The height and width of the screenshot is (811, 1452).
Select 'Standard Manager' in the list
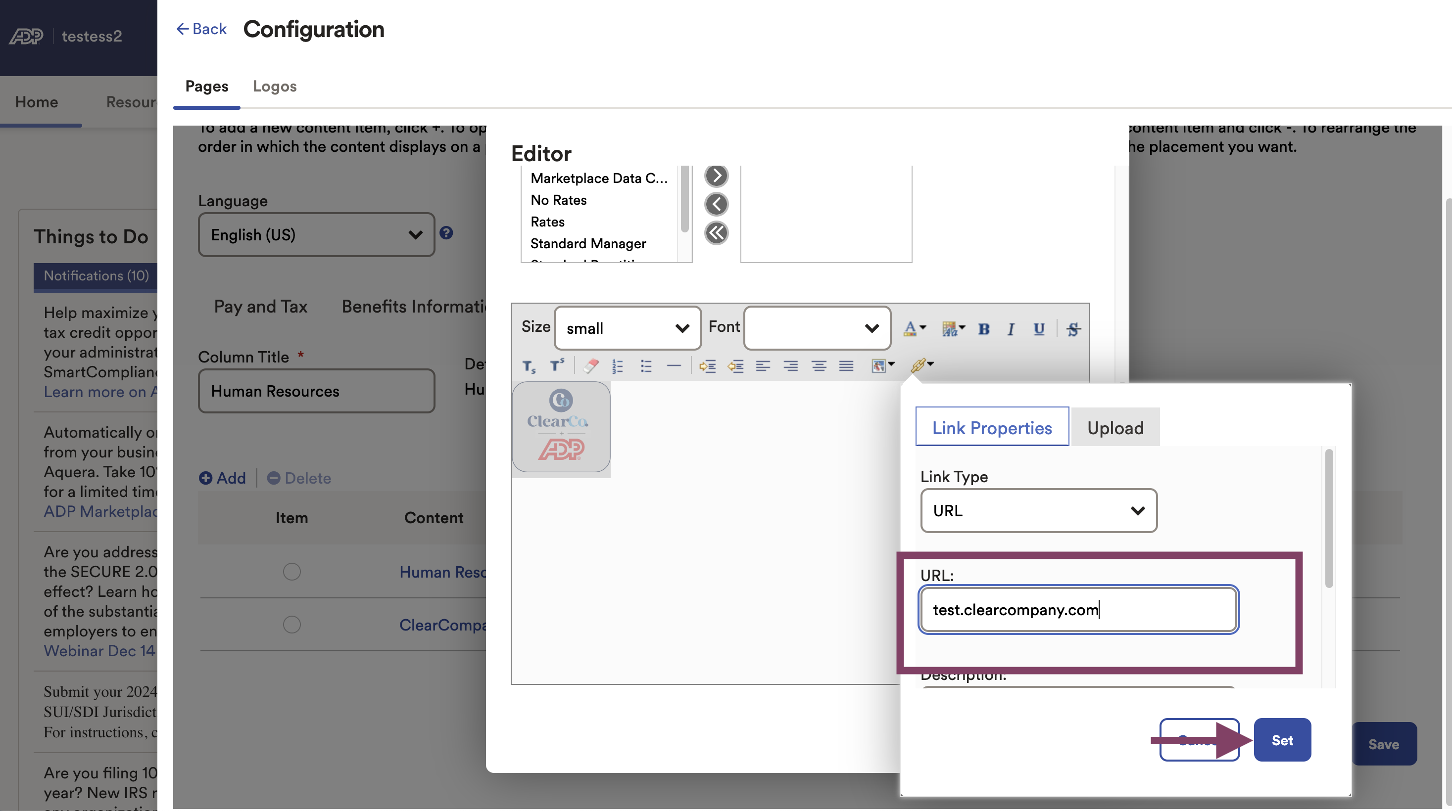tap(588, 243)
